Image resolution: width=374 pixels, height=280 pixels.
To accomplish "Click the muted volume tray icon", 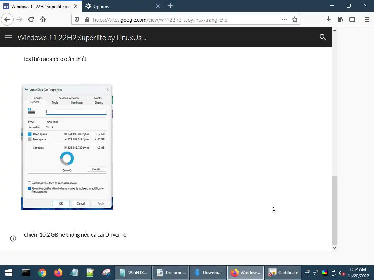I will (x=342, y=273).
